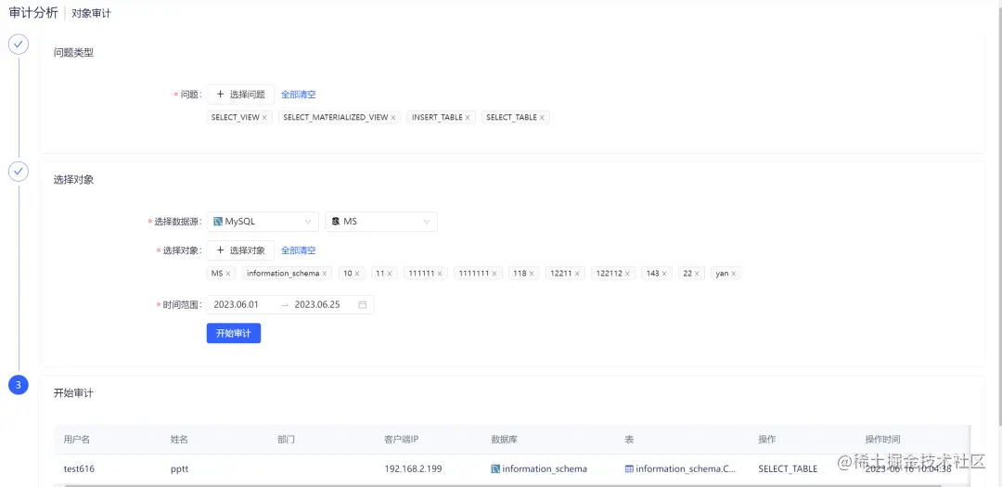Click the 操作 column header
The image size is (1002, 487).
[x=767, y=440]
